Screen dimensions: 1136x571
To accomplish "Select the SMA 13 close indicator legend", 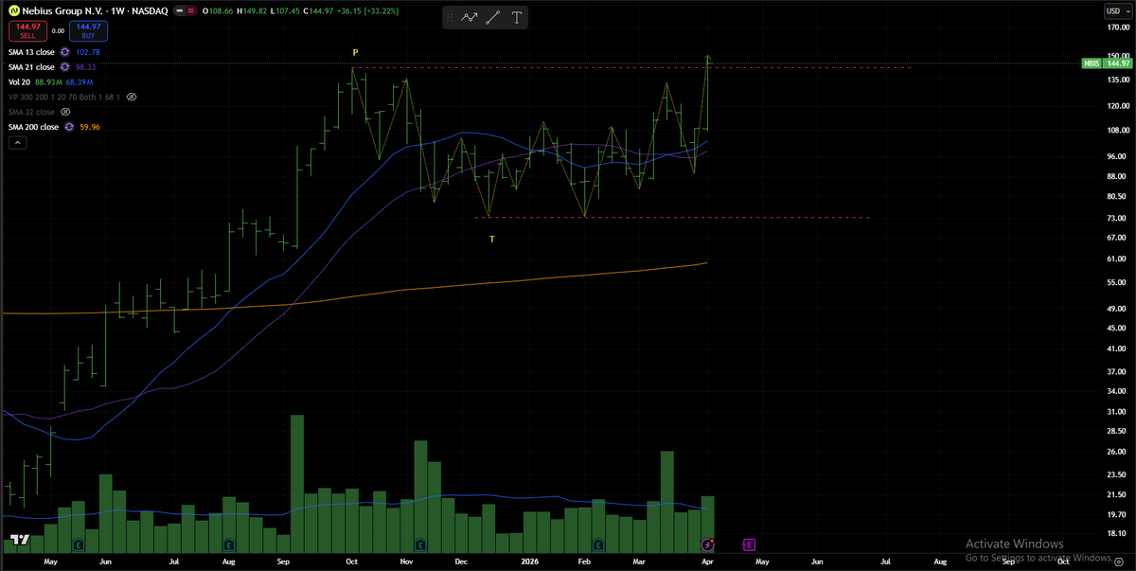I will pos(31,52).
